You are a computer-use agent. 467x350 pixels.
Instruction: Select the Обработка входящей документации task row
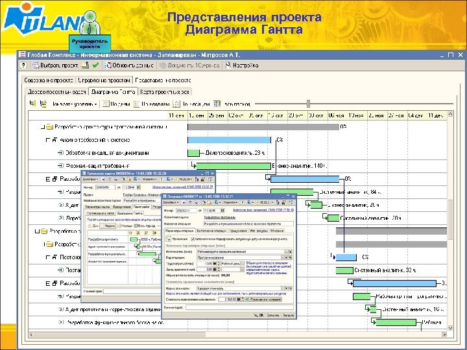[99, 153]
